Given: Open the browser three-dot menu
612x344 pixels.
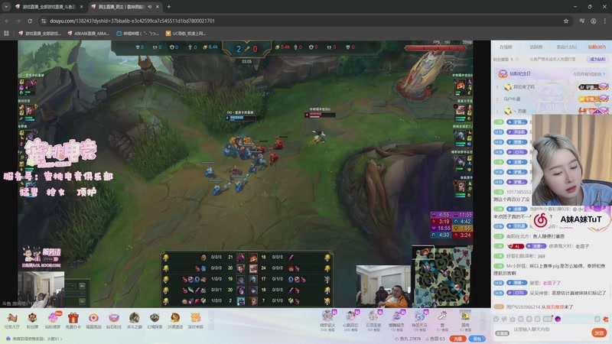Looking at the screenshot, I should [x=605, y=21].
